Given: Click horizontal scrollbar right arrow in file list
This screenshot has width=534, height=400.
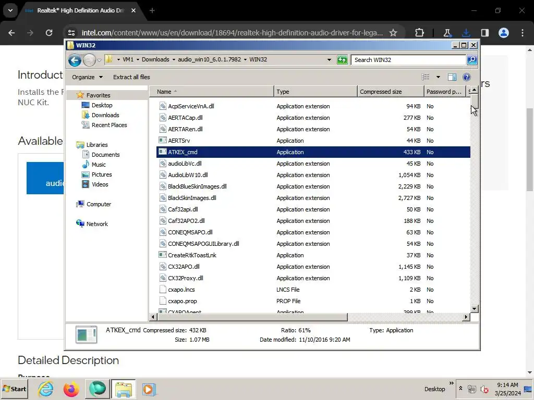Looking at the screenshot, I should point(466,317).
